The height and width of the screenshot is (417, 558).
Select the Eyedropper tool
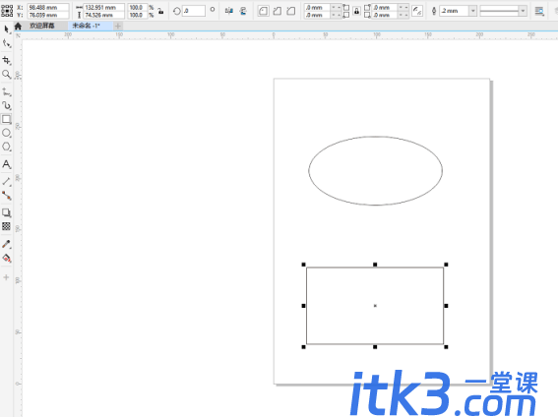(x=7, y=244)
